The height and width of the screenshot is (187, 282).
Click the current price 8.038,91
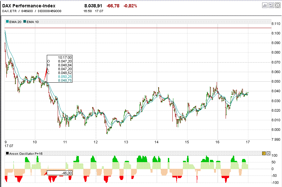click(x=93, y=6)
